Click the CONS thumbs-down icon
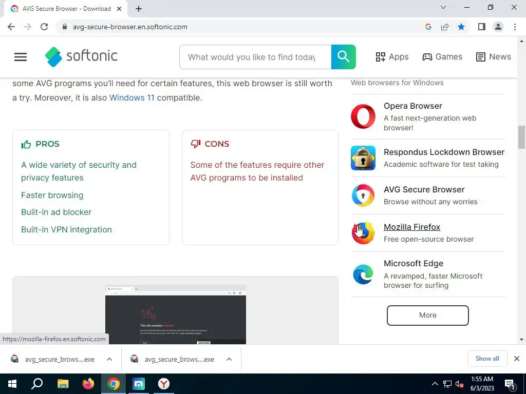The height and width of the screenshot is (394, 526). tap(196, 144)
